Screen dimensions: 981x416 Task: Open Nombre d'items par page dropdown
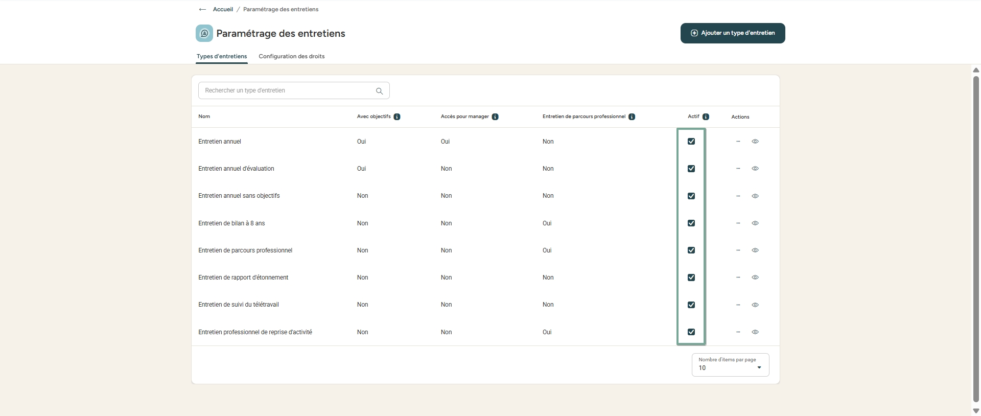click(x=730, y=365)
